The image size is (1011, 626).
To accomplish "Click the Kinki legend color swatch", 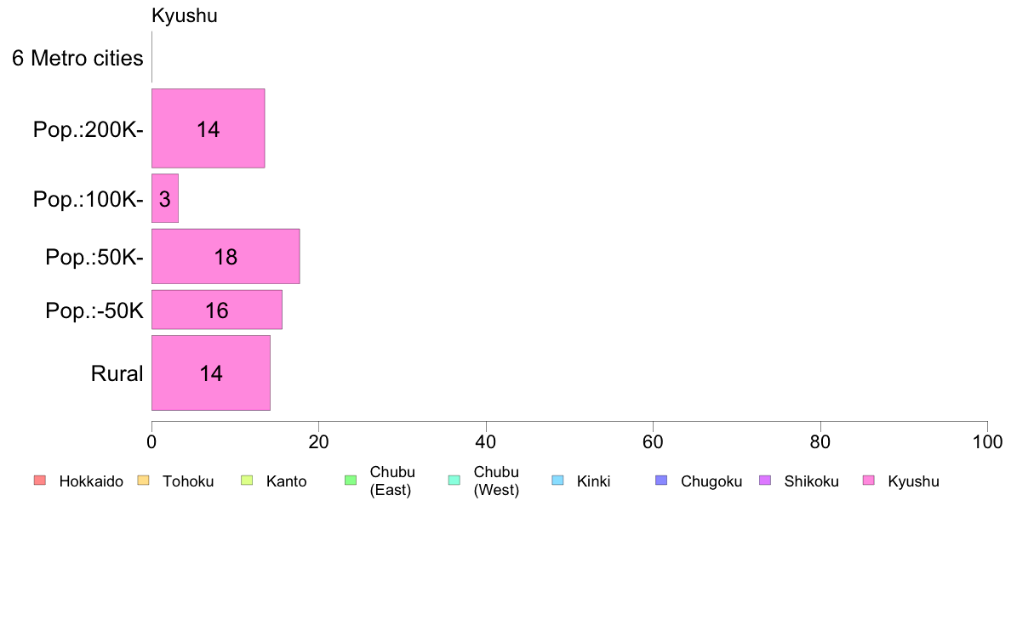I will [x=557, y=481].
